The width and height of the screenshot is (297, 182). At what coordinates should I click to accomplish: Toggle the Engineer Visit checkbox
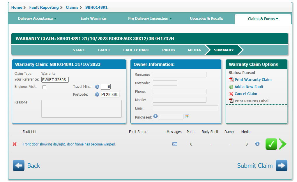pos(45,87)
